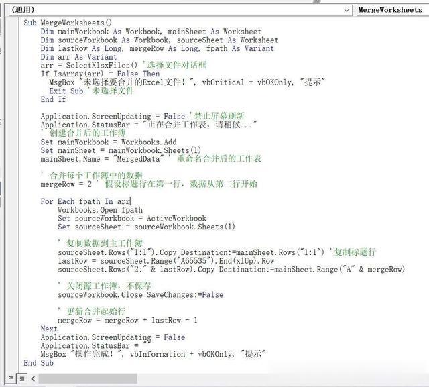Screen dimensions: 429x387
Task: Click the 'lastRow = sourceSheet.Range("A65535")' line
Action: tap(166, 261)
